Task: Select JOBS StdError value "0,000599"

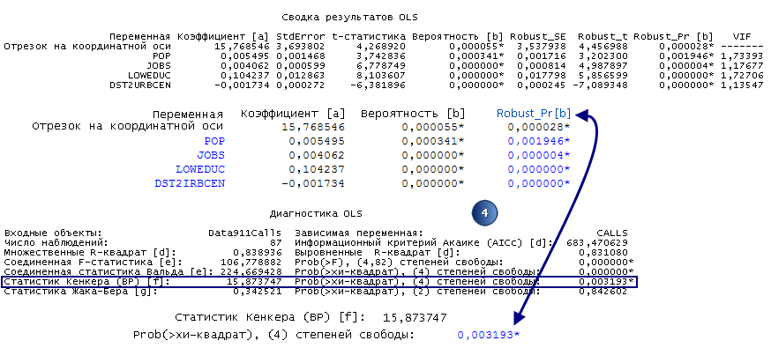Action: pyautogui.click(x=301, y=66)
